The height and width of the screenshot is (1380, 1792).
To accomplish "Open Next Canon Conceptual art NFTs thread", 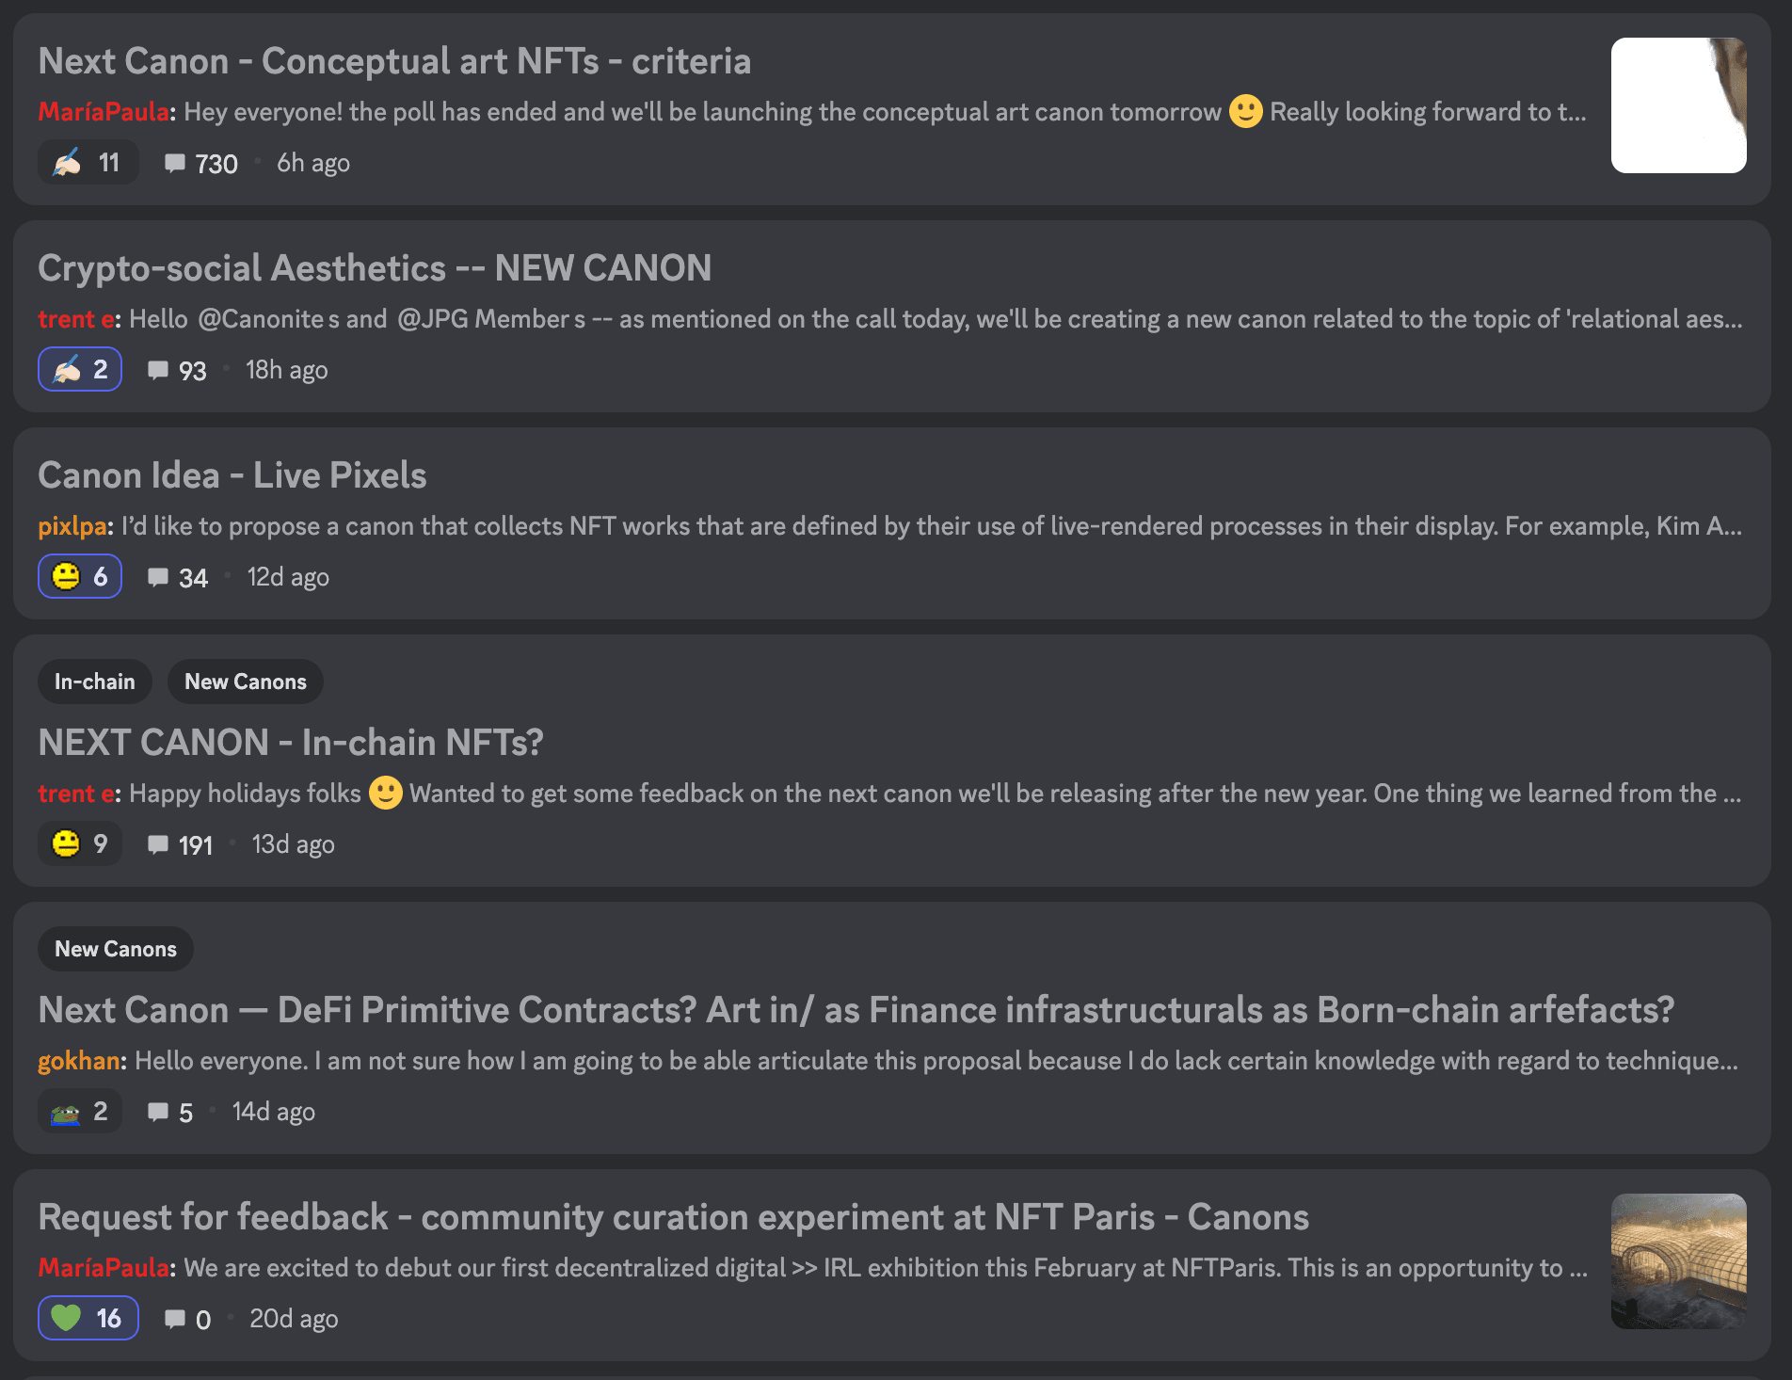I will tap(394, 61).
